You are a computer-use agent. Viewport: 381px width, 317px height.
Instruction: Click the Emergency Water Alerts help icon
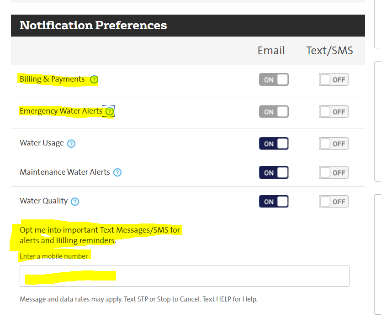[109, 111]
